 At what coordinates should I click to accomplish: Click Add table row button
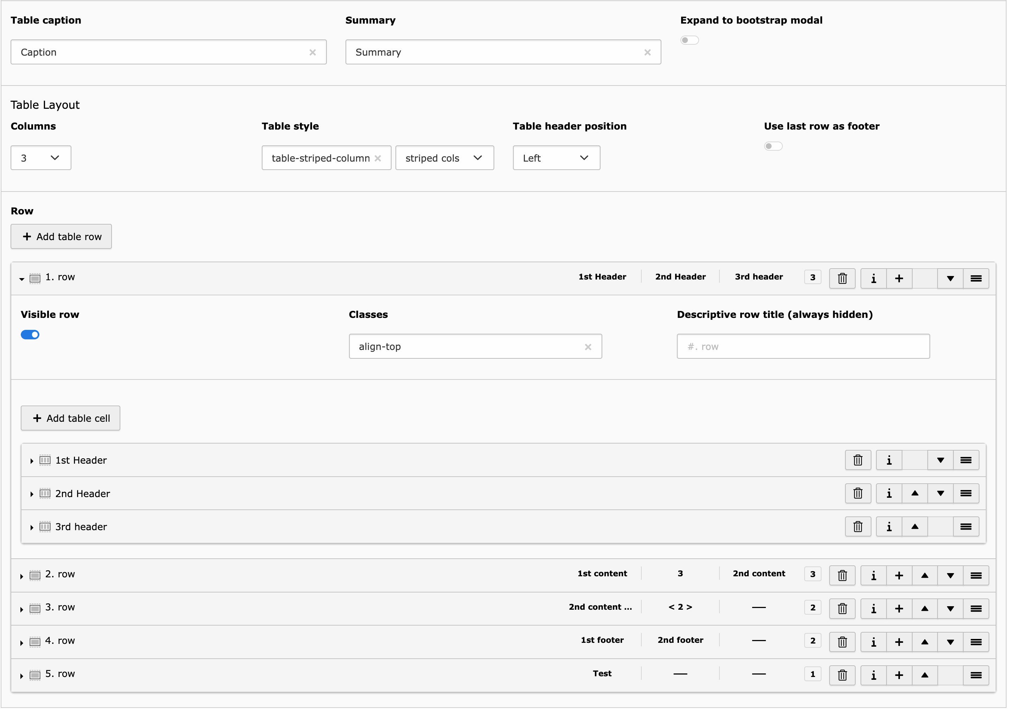tap(62, 237)
